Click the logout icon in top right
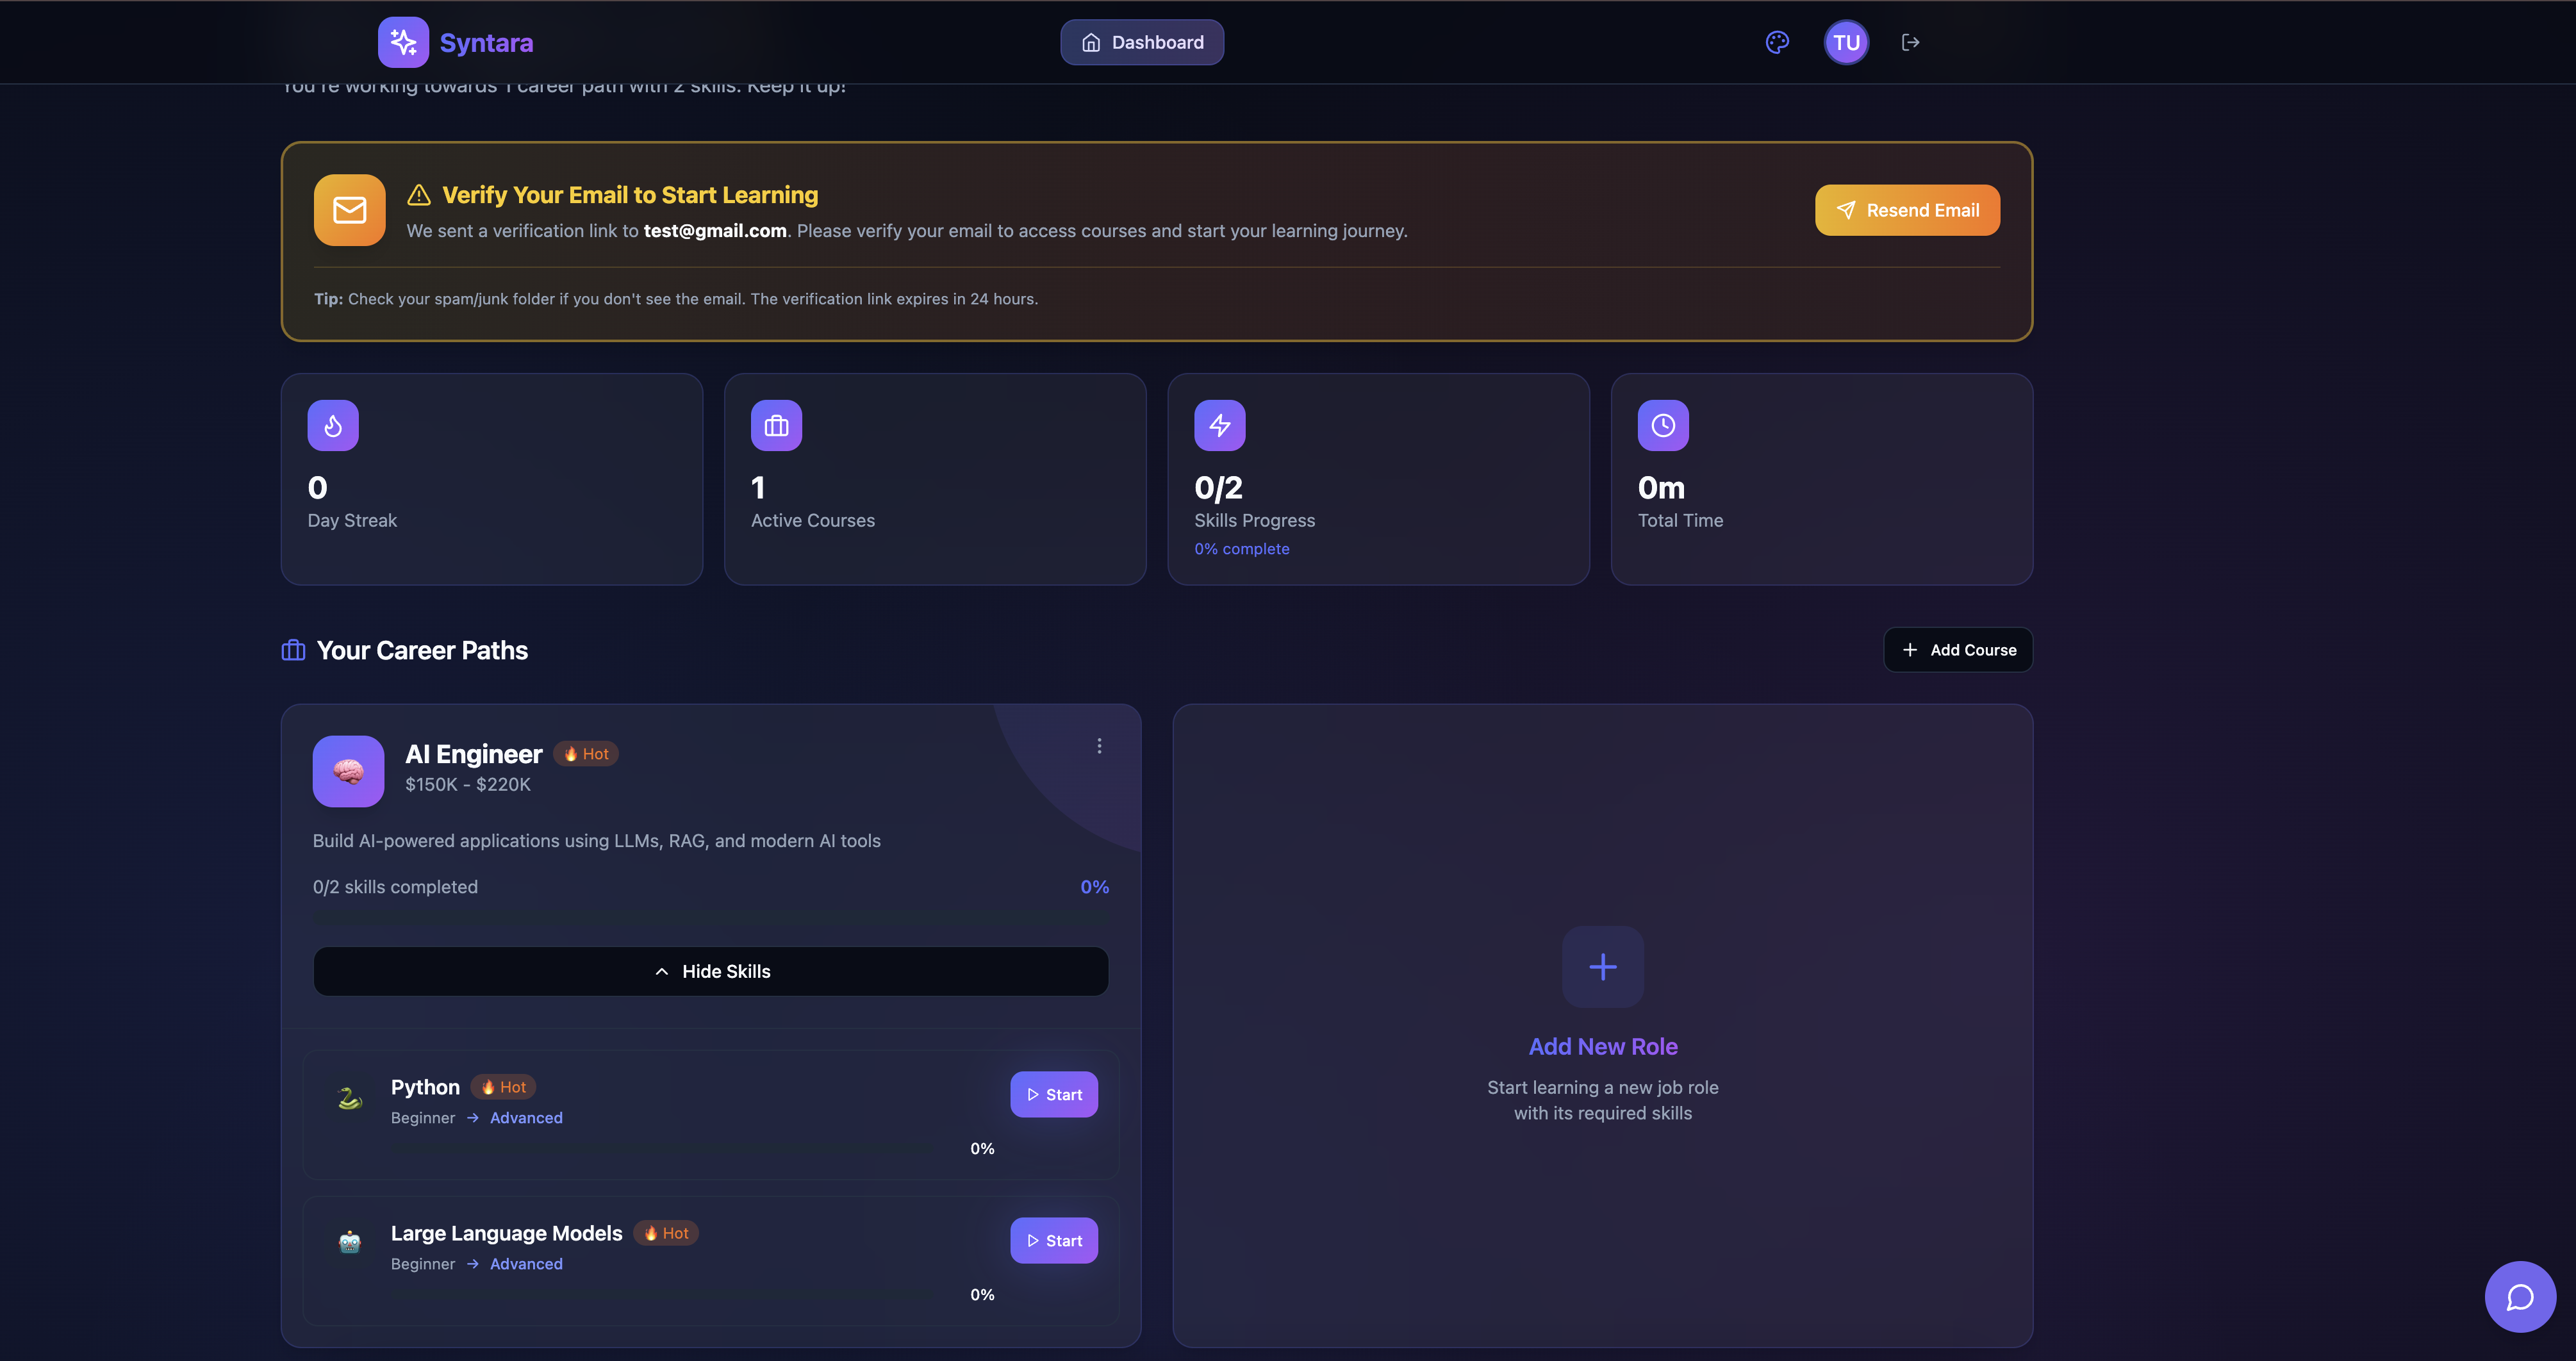Screen dimensions: 2576x1361 pos(1911,42)
